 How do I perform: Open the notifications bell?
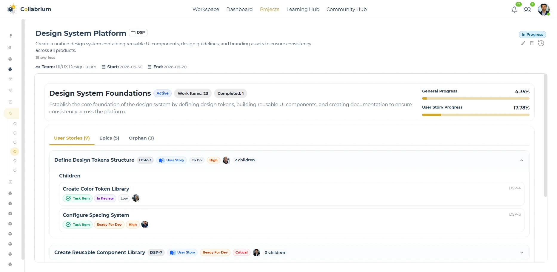click(x=514, y=10)
